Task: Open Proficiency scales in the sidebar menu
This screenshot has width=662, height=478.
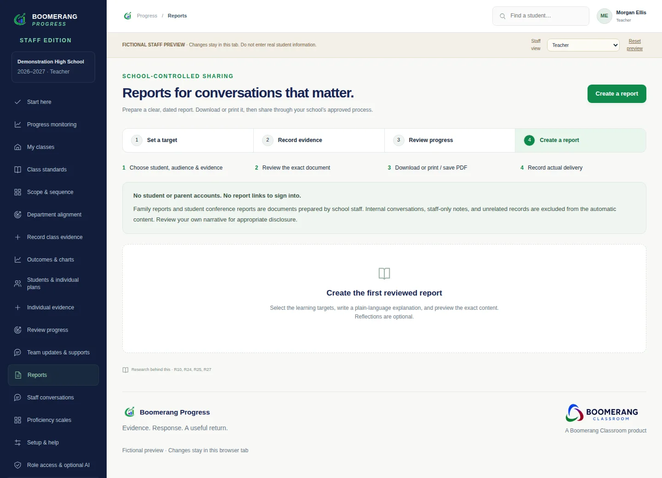Action: (x=53, y=420)
